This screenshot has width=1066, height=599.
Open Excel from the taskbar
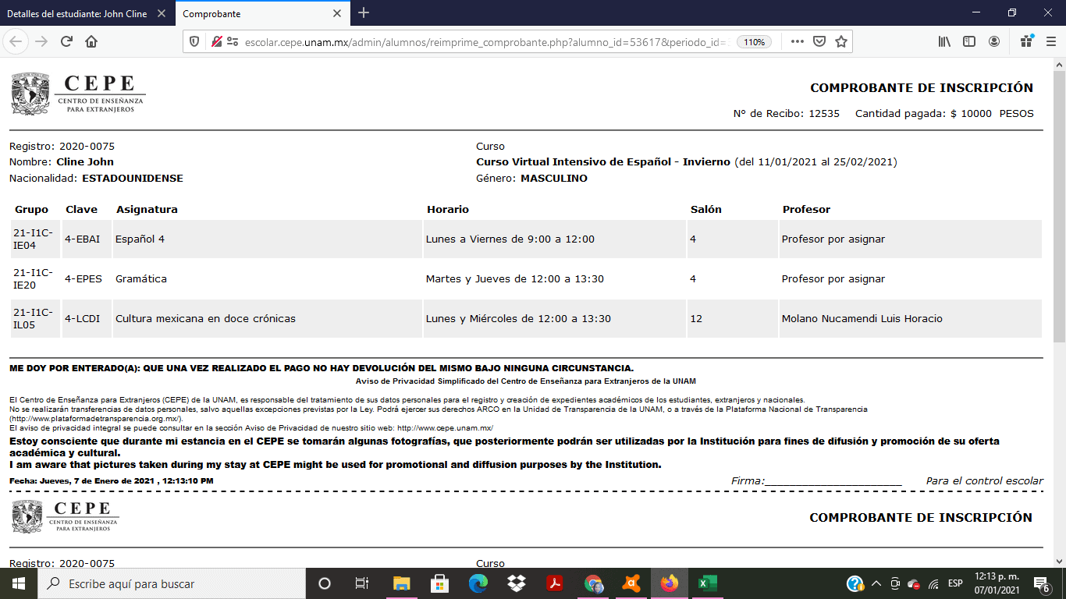point(707,583)
